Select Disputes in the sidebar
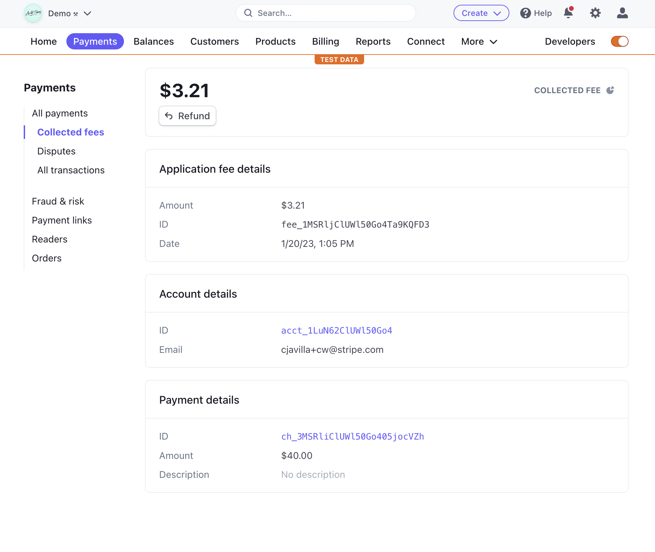655x552 pixels. tap(56, 151)
